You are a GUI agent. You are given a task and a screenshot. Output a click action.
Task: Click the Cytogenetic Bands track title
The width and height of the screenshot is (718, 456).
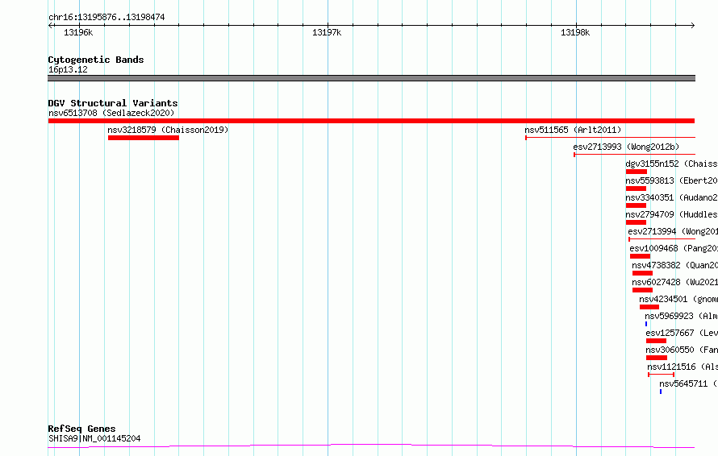(96, 60)
